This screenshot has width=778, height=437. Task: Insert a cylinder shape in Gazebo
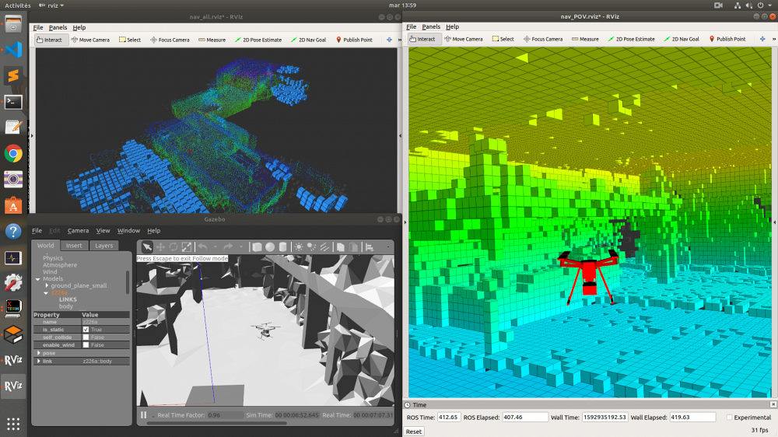tap(283, 247)
